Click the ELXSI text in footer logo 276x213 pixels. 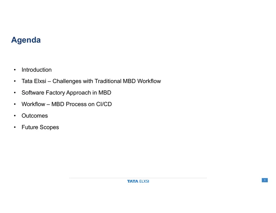click(144, 181)
